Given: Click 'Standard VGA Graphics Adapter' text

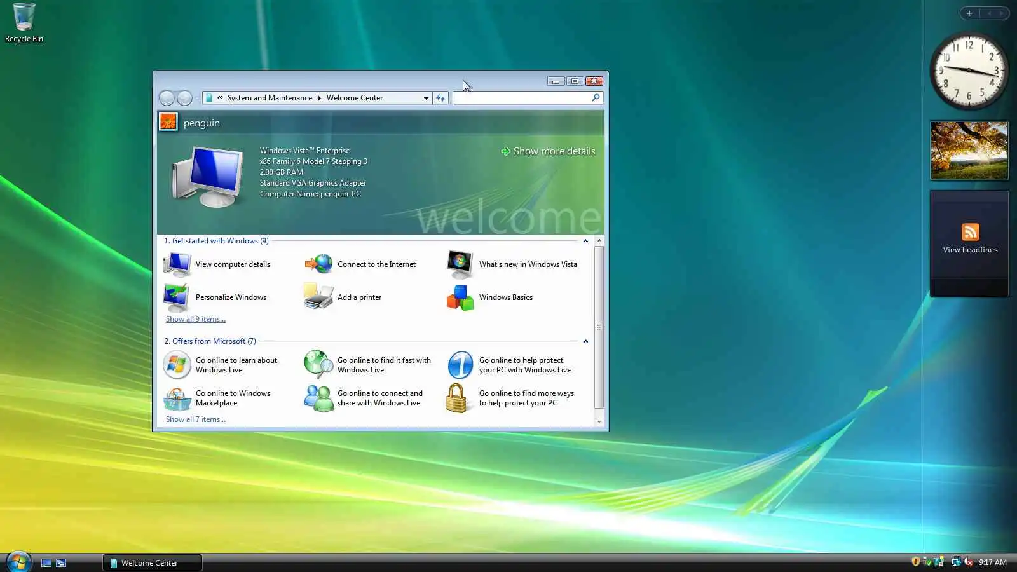Looking at the screenshot, I should coord(313,183).
